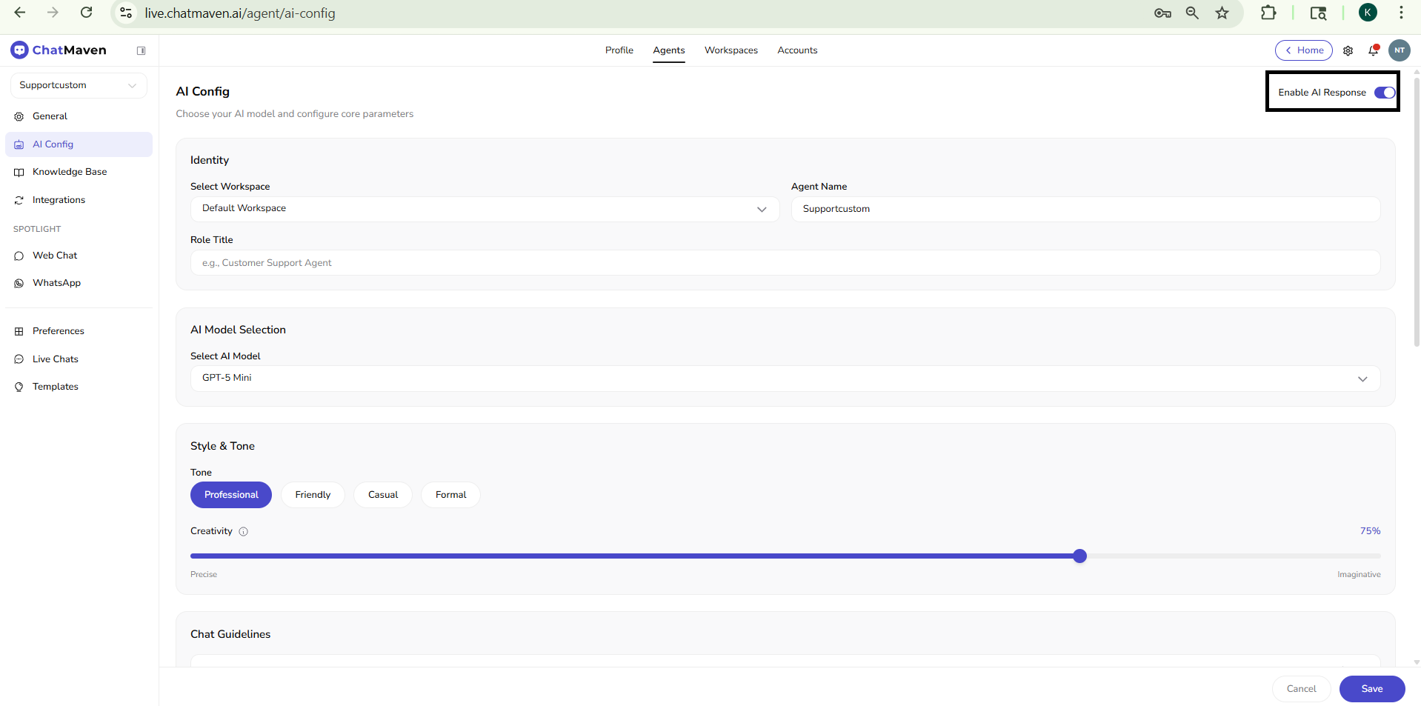Select the Knowledge Base book icon
Viewport: 1421px width, 706px height.
(19, 172)
